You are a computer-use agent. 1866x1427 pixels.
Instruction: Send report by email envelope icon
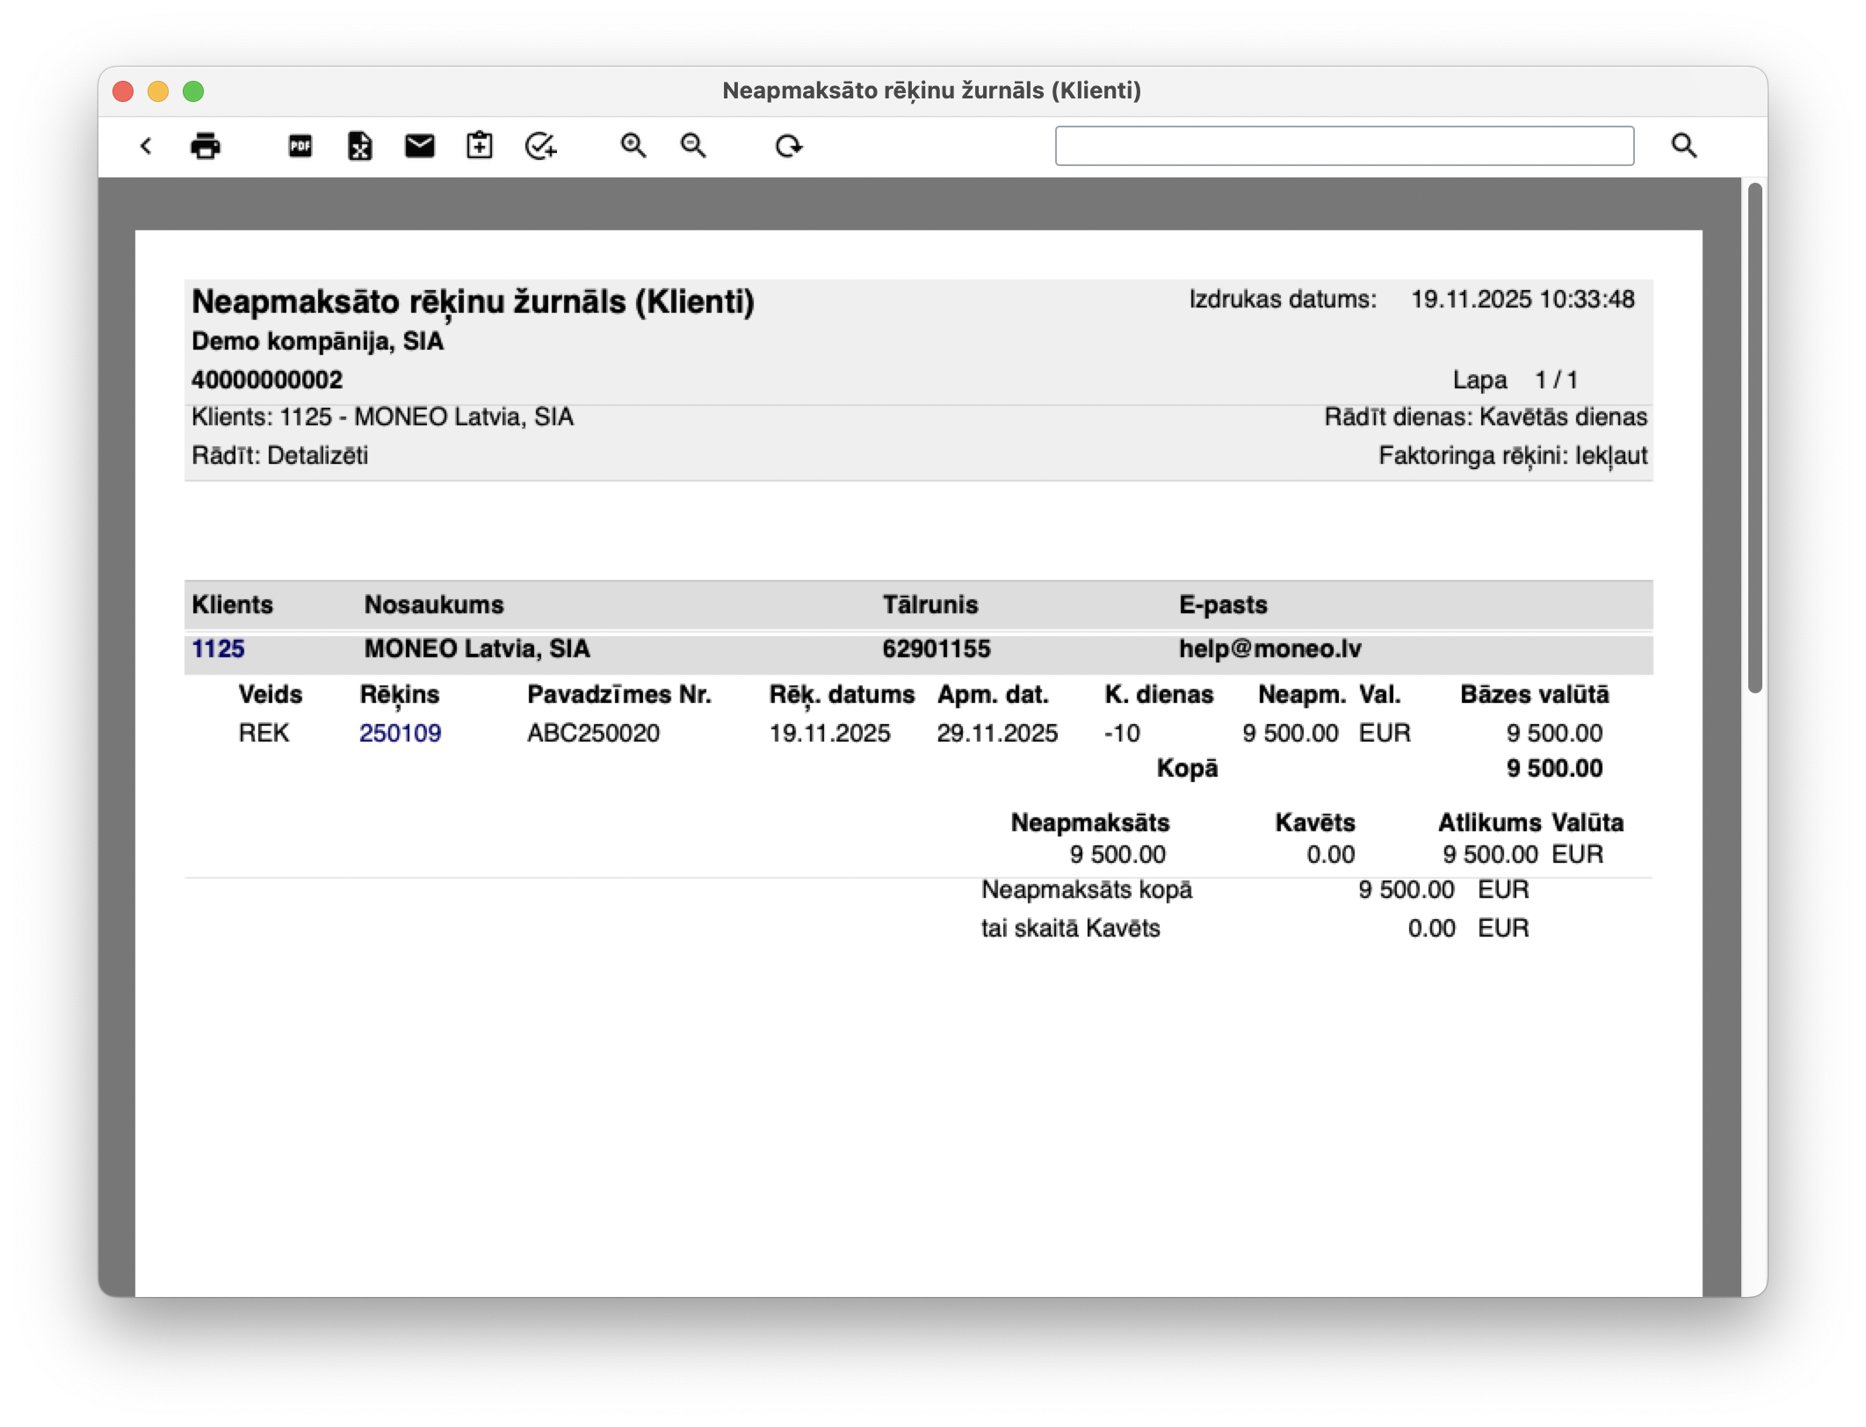[419, 146]
